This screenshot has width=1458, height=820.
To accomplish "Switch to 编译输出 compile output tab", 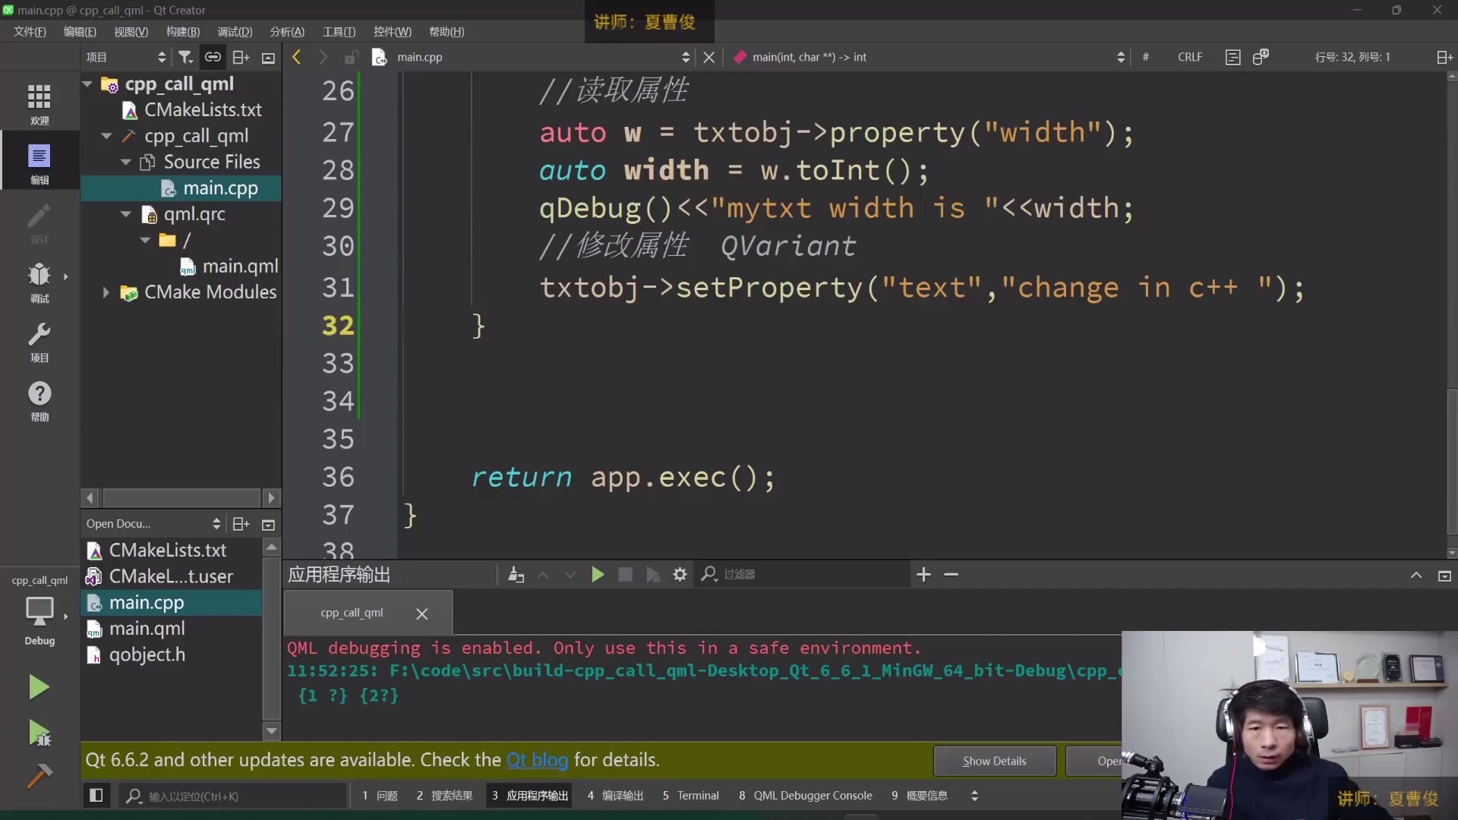I will point(615,795).
